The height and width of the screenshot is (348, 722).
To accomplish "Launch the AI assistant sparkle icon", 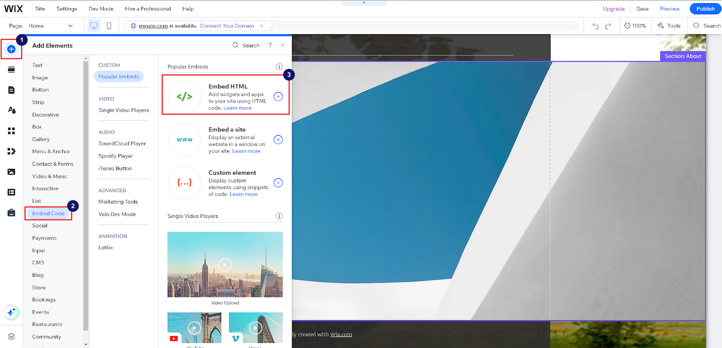I will [x=11, y=312].
